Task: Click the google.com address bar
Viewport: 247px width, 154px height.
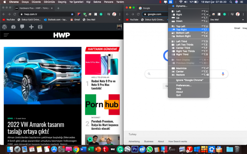Action: (x=155, y=14)
